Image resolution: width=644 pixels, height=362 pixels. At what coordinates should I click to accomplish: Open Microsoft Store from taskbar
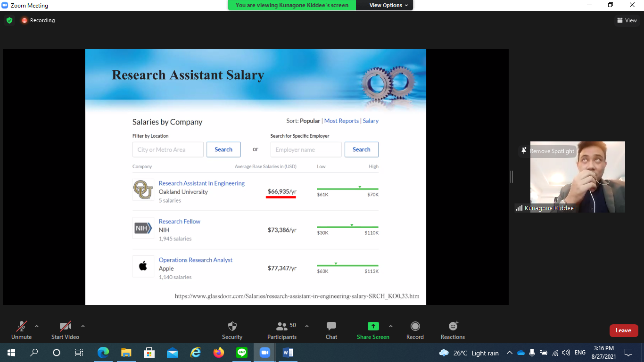click(x=149, y=353)
